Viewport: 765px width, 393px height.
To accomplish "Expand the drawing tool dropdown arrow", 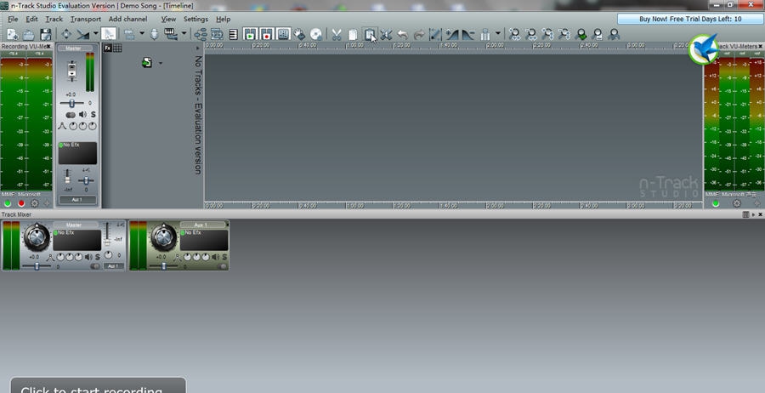I will 95,34.
